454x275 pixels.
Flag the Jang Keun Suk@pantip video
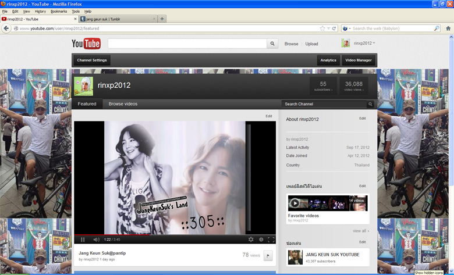[x=268, y=256]
